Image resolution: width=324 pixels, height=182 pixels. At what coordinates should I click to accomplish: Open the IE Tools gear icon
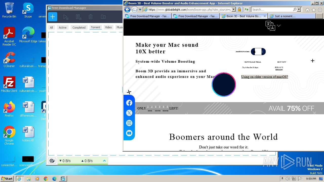(x=320, y=10)
